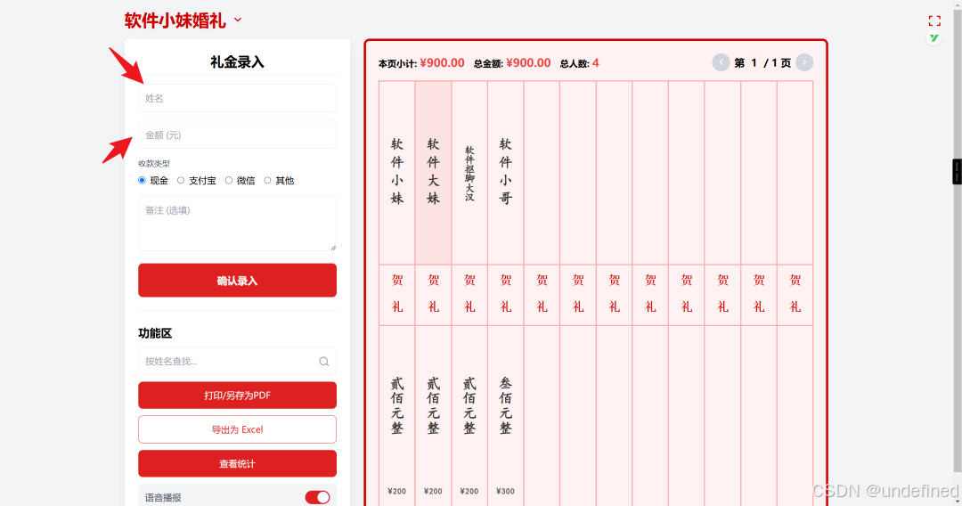This screenshot has width=962, height=506.
Task: Select the 微信 payment radio
Action: 229,180
